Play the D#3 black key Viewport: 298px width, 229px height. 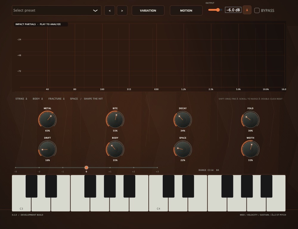pos(51,186)
